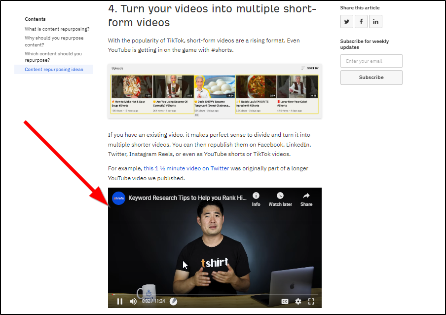Open Hot & Sour Soup Shorts thumbnail
Viewport: 446px width, 315px height.
tap(132, 87)
